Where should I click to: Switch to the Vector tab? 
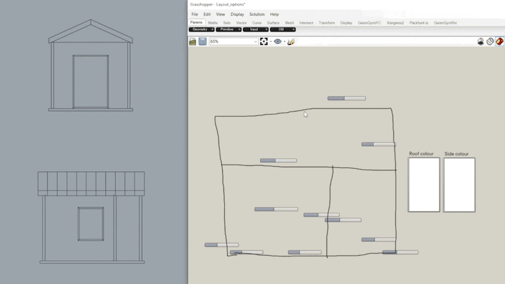(241, 23)
